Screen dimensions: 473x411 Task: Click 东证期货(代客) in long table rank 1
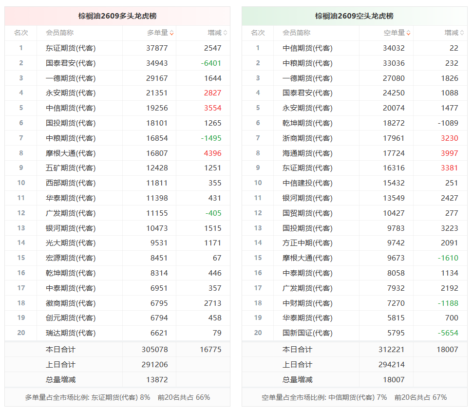click(x=71, y=48)
